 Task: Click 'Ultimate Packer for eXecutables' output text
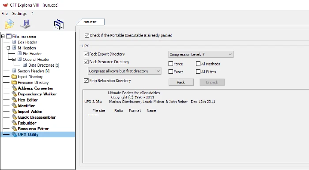click(x=134, y=93)
